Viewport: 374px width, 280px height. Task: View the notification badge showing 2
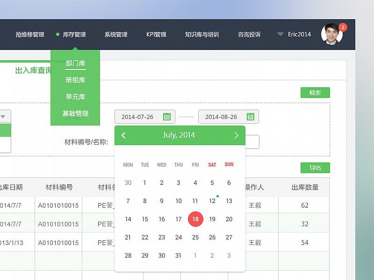343,27
